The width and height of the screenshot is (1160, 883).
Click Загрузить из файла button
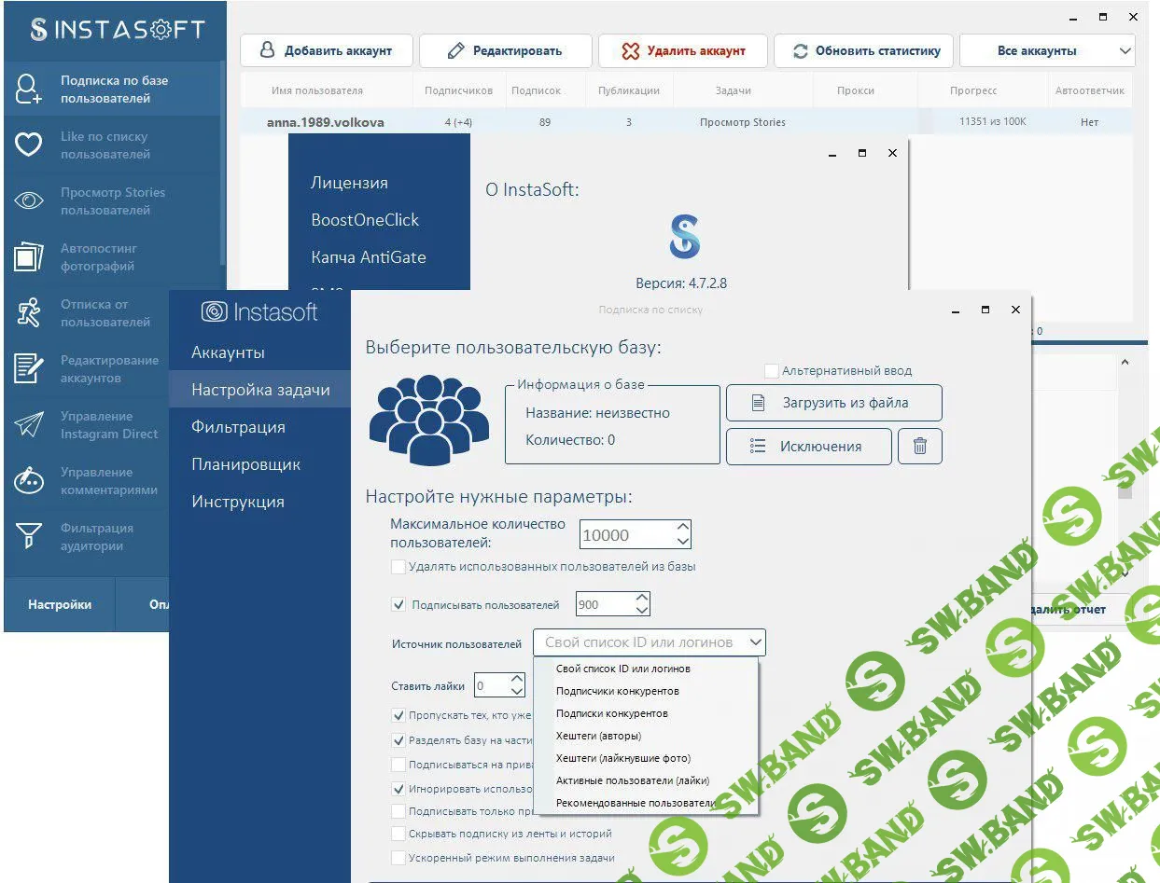coord(833,403)
